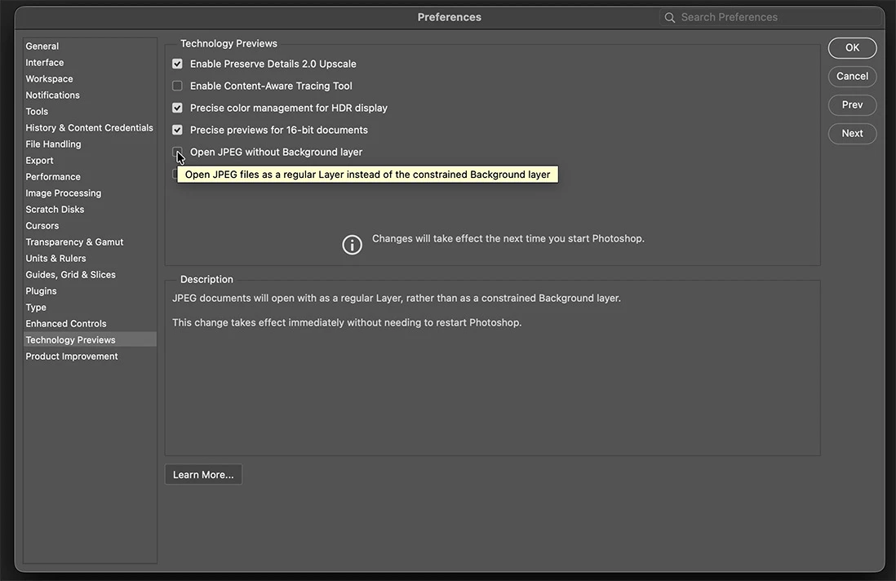Open Type preferences

(x=90, y=308)
